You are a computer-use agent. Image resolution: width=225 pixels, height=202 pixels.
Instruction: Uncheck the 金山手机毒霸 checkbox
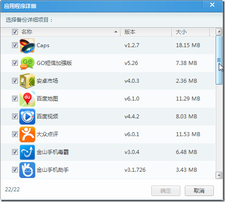point(15,152)
